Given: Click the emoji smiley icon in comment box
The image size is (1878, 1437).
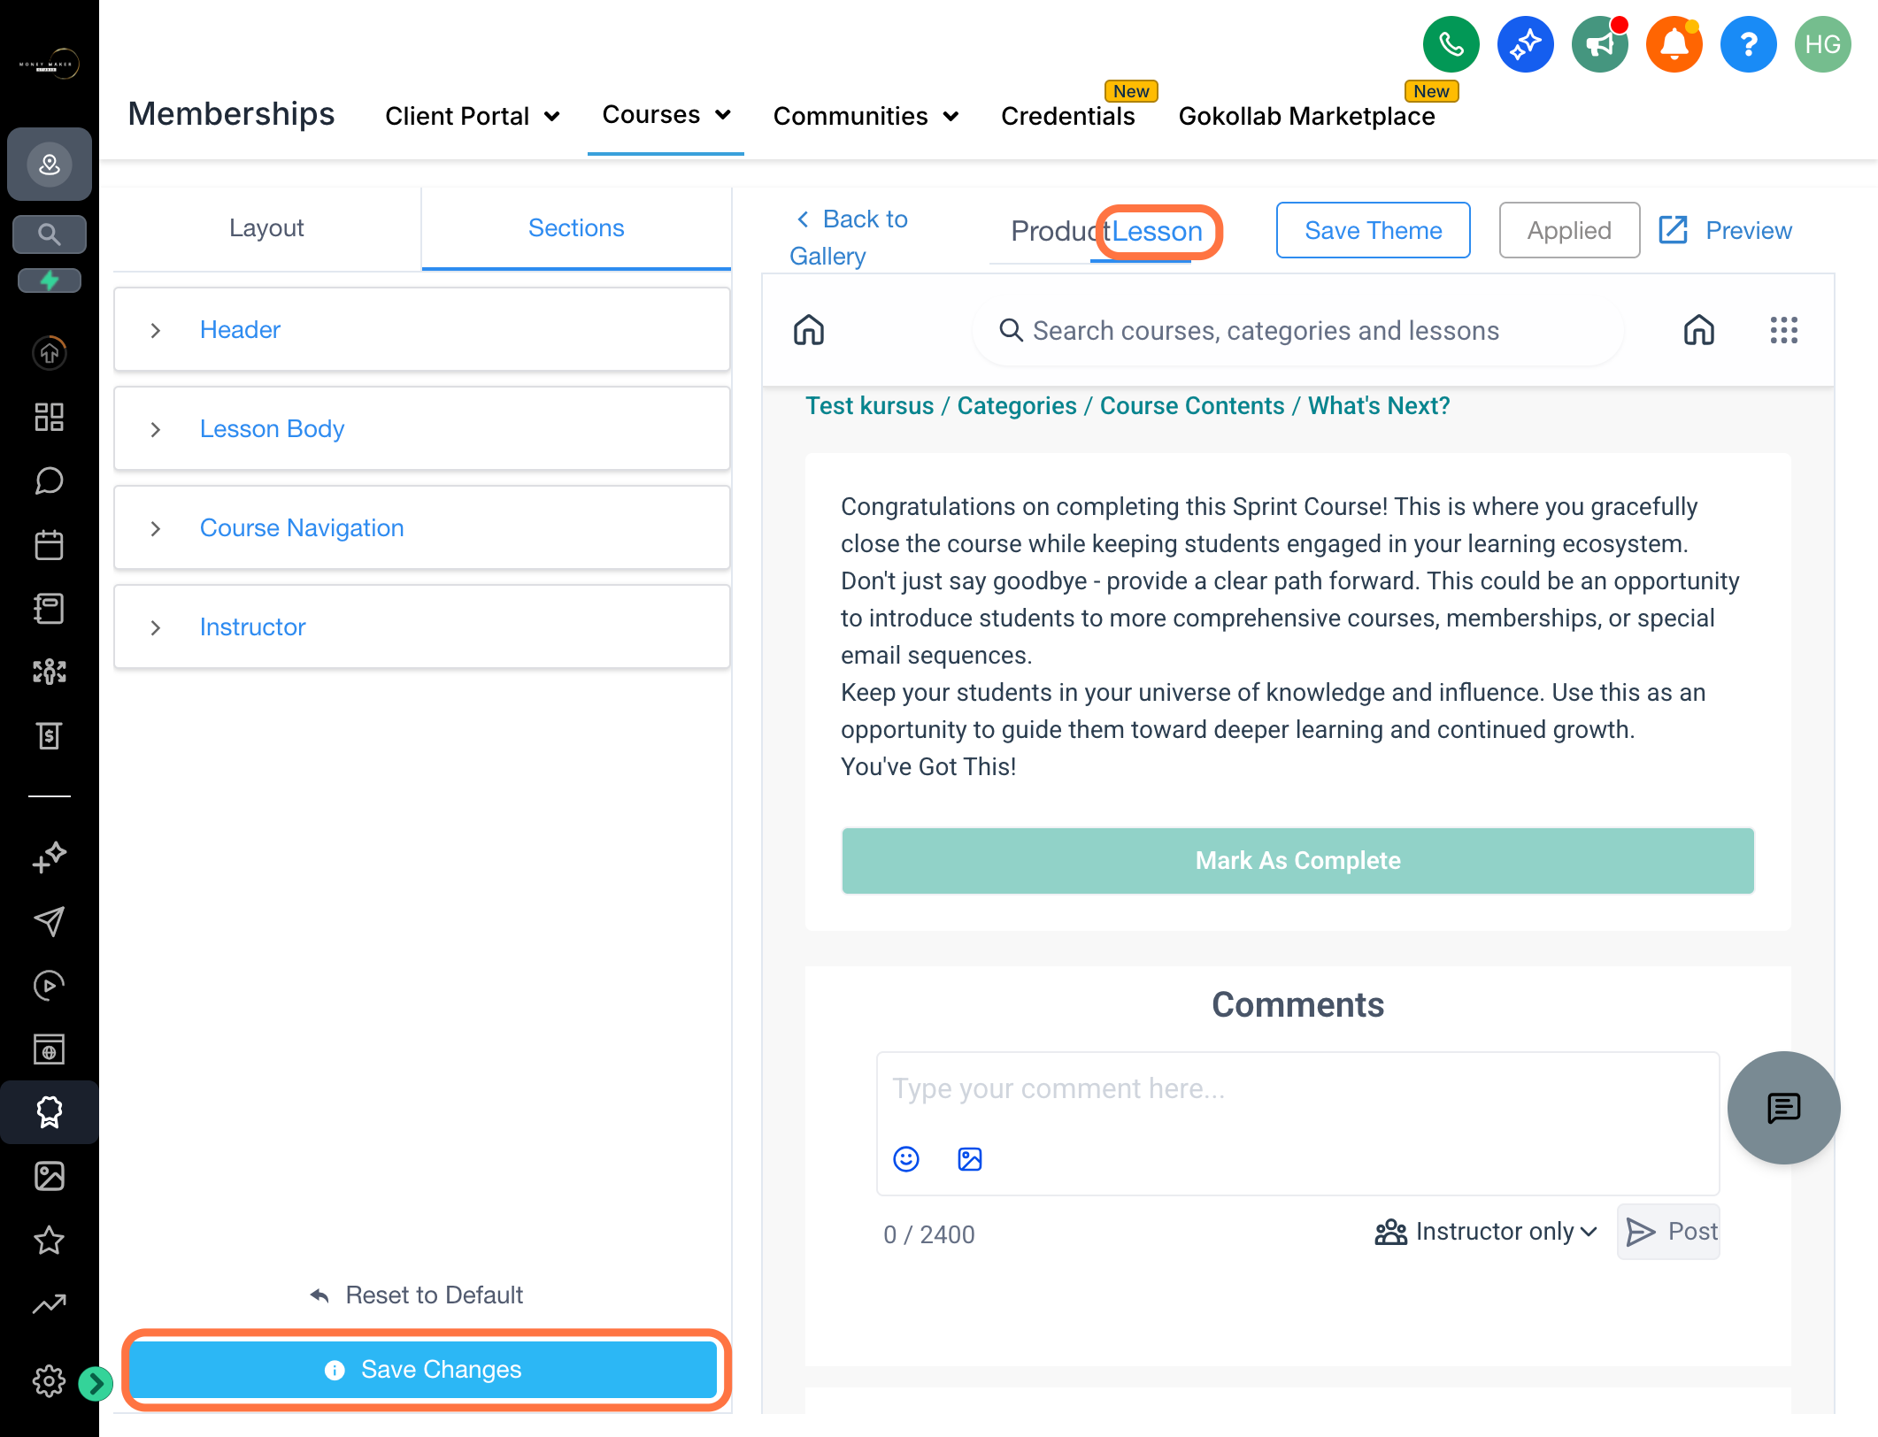Looking at the screenshot, I should (906, 1159).
